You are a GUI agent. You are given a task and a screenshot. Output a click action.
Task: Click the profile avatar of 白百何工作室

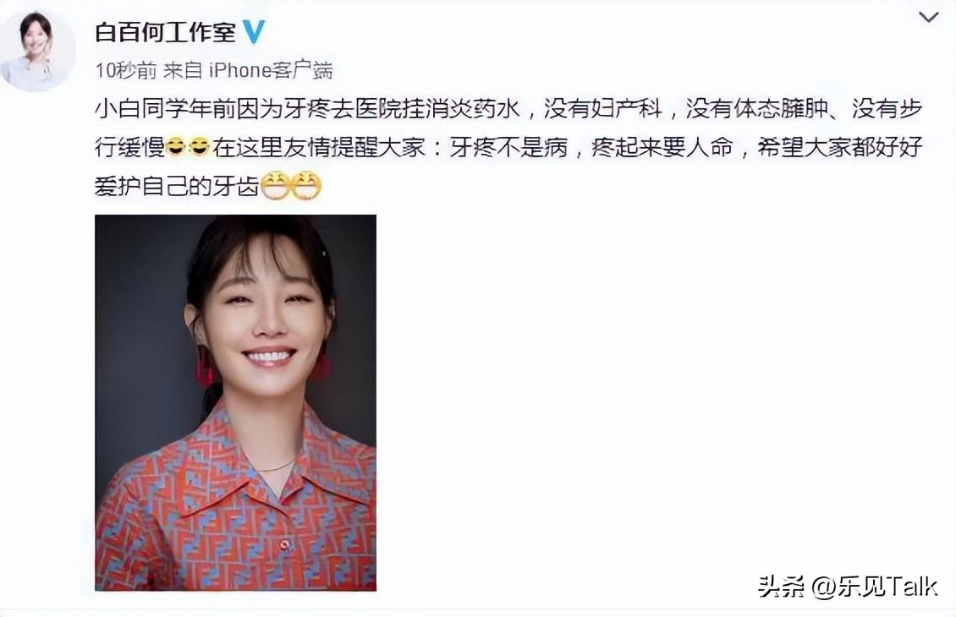point(38,52)
